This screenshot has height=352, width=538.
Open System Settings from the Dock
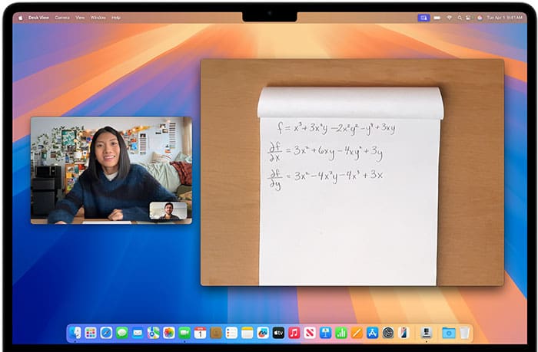click(387, 333)
